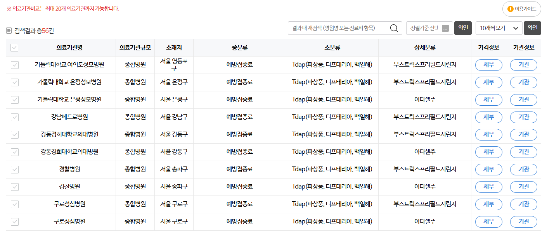
Task: Click hospital name 가톨릭대학교 여의도성모병원
Action: coord(69,65)
